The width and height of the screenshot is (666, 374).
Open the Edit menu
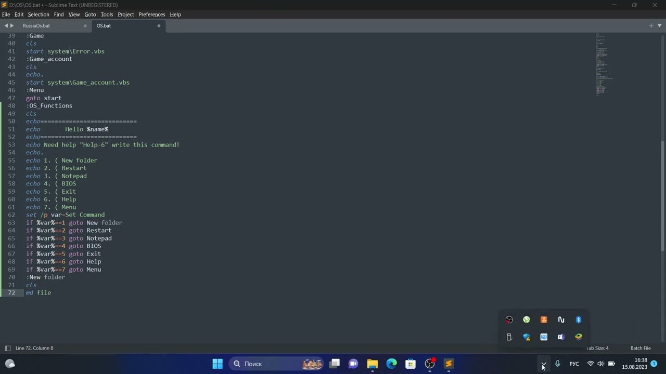coord(19,15)
